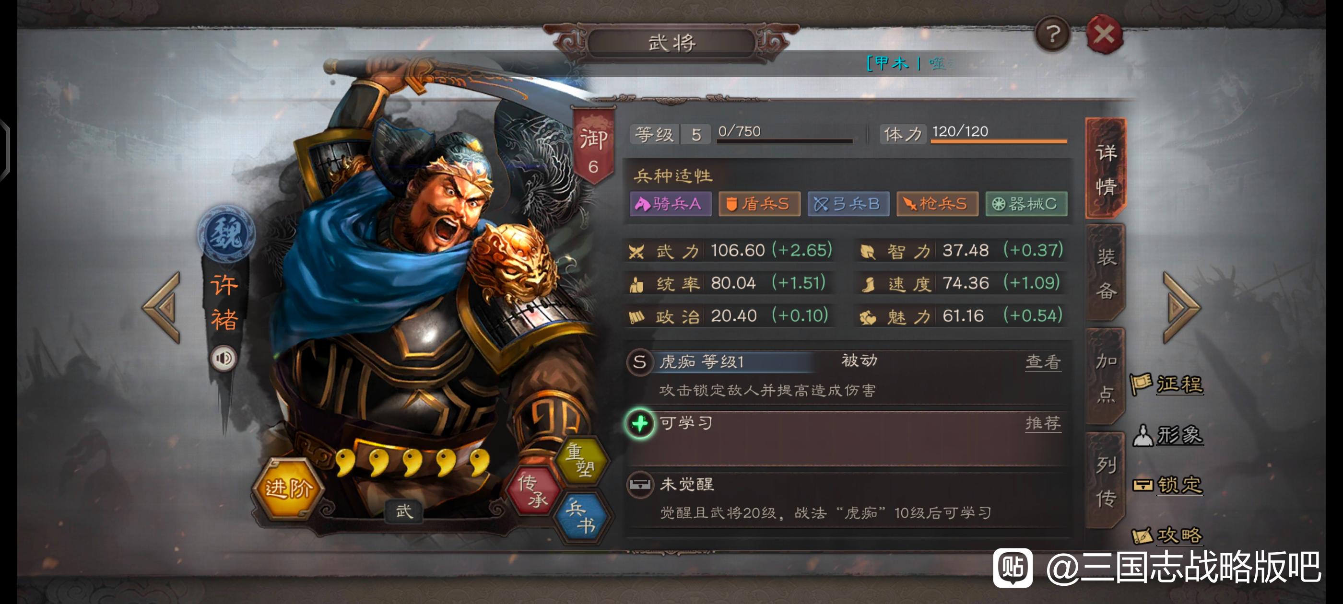Select the 骑兵A cavalry aptitude badge
Viewport: 1343px width, 604px height.
coord(670,204)
